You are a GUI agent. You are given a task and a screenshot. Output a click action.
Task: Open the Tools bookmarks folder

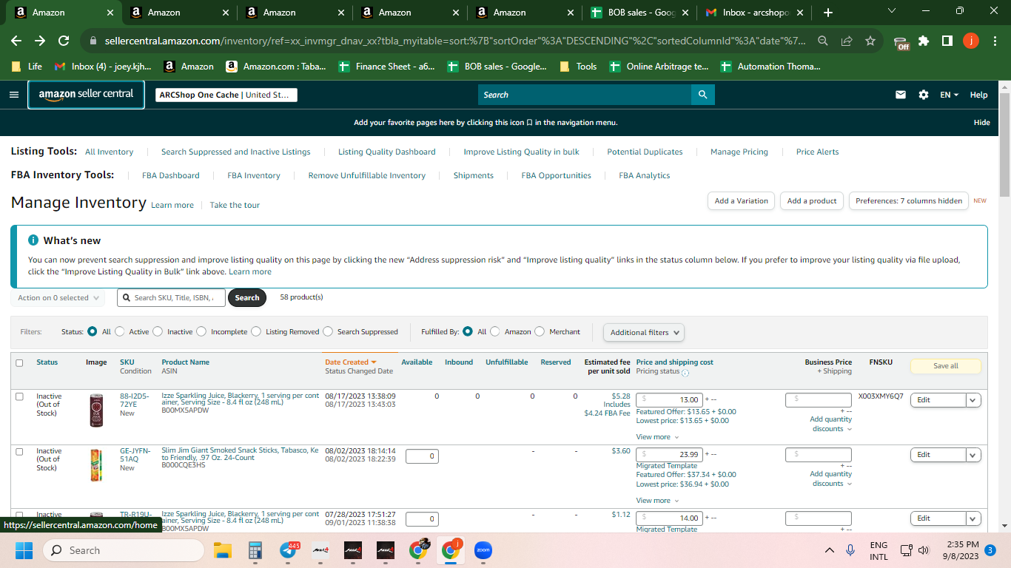578,67
